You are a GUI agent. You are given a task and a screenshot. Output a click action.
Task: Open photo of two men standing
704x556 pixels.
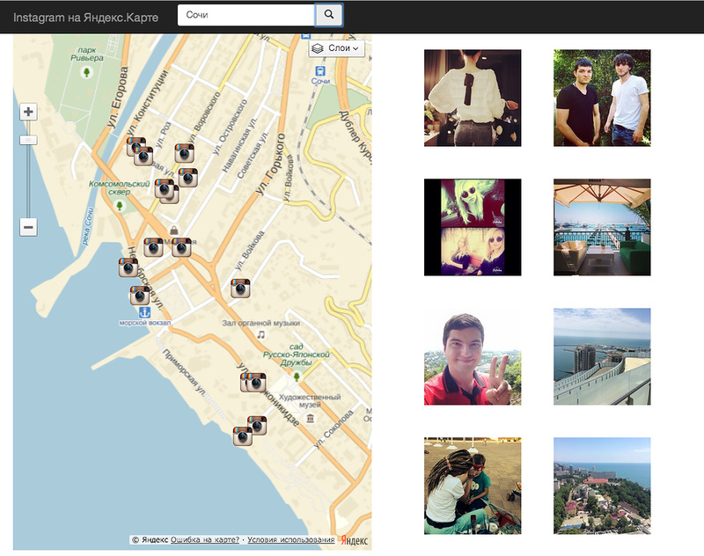[602, 98]
